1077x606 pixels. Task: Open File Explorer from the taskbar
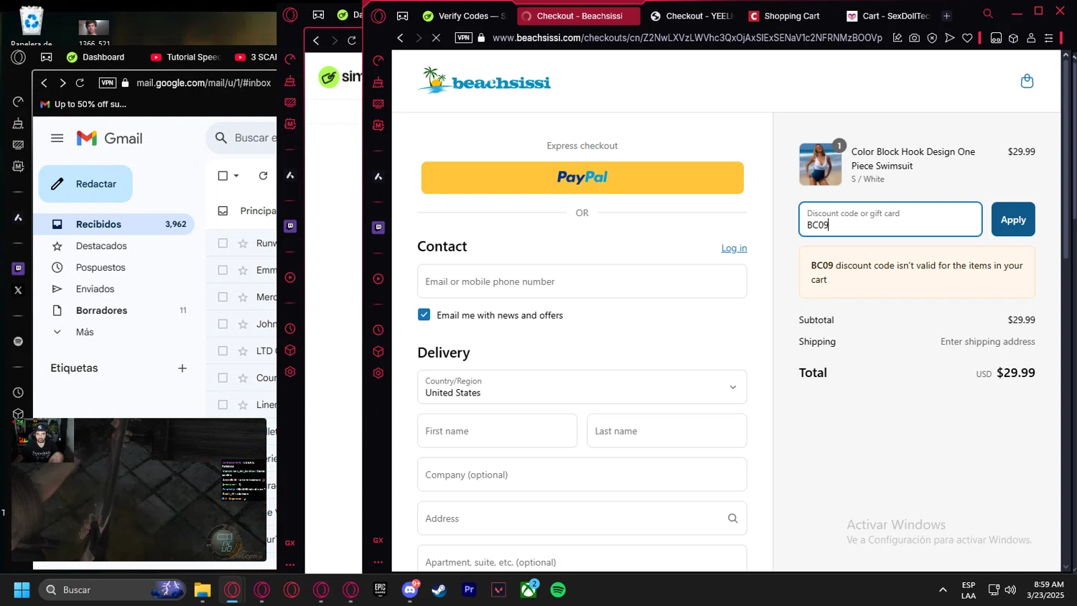(202, 589)
